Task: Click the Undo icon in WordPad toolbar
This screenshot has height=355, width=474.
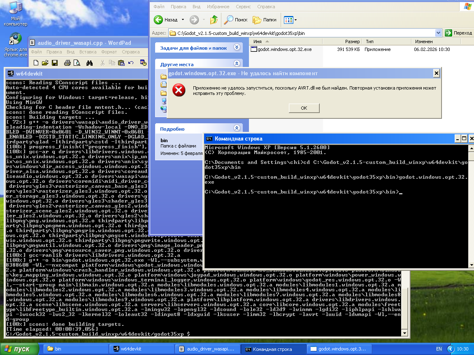Action: point(131,63)
